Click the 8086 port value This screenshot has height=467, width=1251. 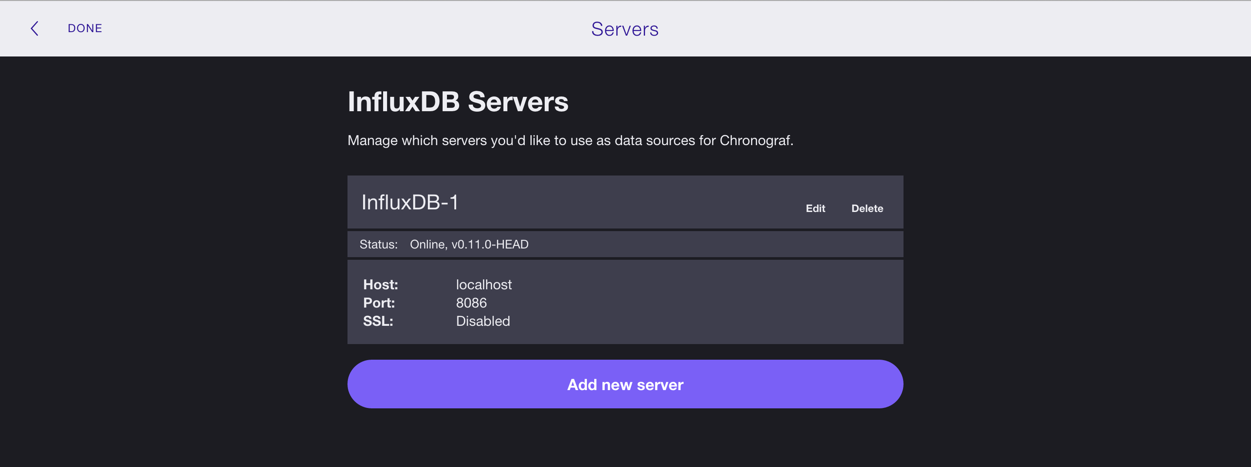pos(471,303)
